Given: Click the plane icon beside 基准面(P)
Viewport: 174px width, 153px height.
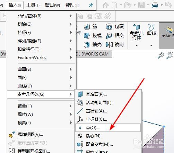Looking at the screenshot, I should [80, 94].
